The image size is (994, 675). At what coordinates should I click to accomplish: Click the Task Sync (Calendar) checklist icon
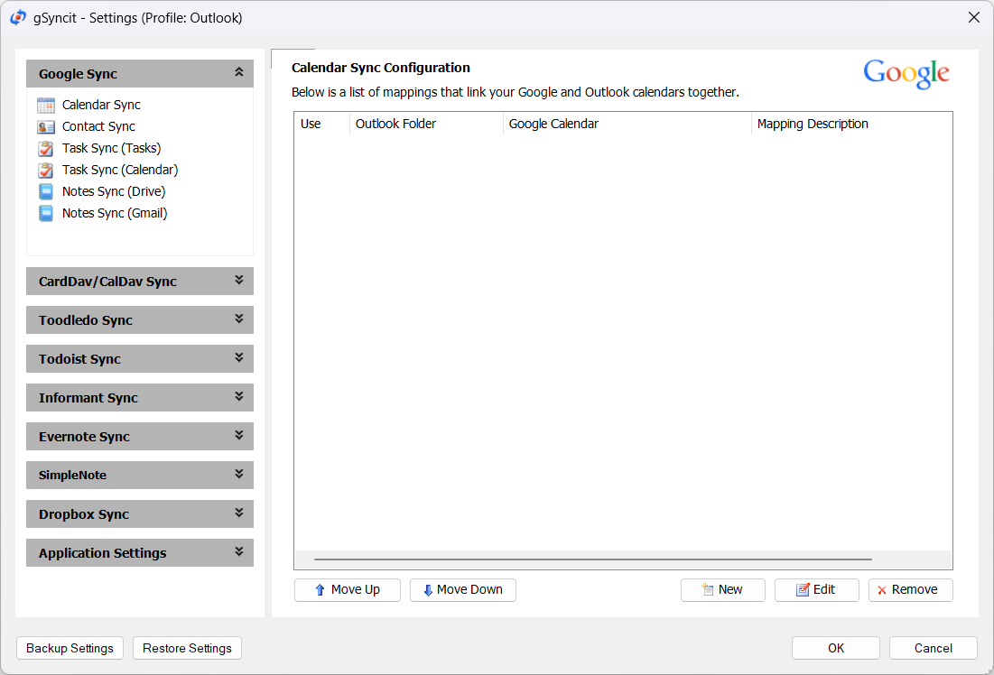(x=46, y=170)
